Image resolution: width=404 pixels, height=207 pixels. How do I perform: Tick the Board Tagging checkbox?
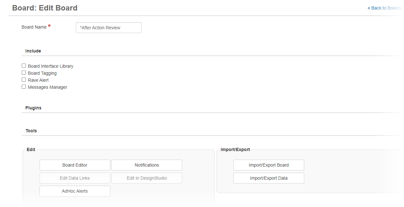(x=24, y=73)
